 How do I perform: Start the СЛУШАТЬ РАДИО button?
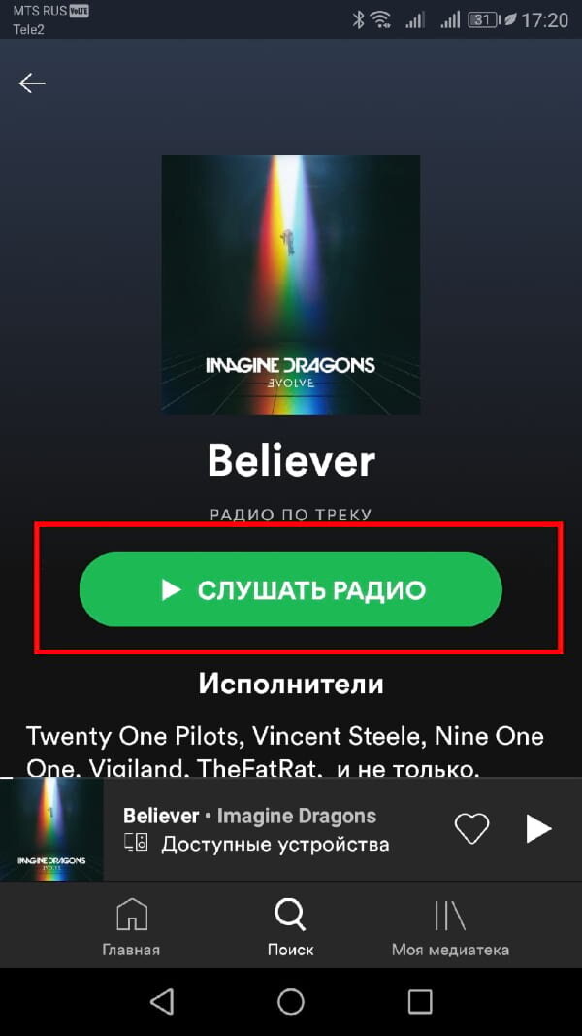pyautogui.click(x=290, y=589)
